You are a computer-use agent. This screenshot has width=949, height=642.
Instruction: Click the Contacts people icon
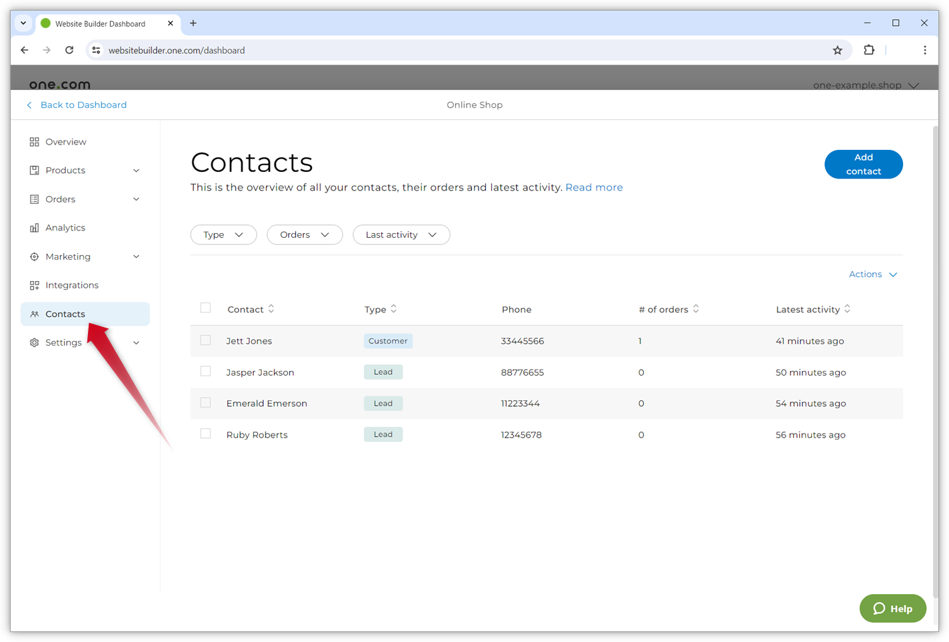[34, 314]
